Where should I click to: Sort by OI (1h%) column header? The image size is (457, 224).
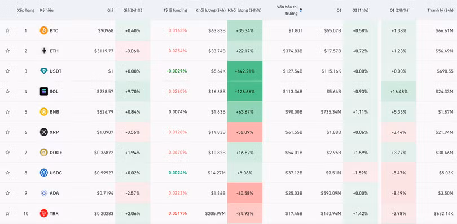point(360,10)
